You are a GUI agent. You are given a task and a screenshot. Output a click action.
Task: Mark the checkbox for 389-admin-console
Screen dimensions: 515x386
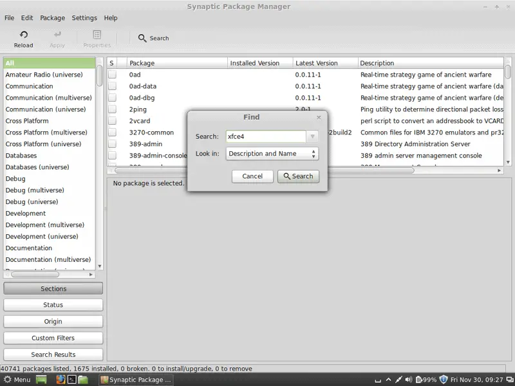112,155
